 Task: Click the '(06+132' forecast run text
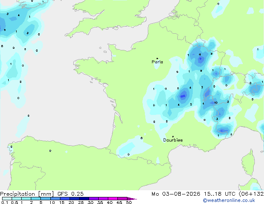(251, 194)
